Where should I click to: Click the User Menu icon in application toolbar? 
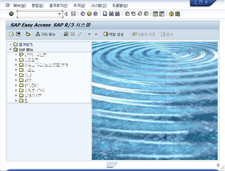(x=12, y=34)
